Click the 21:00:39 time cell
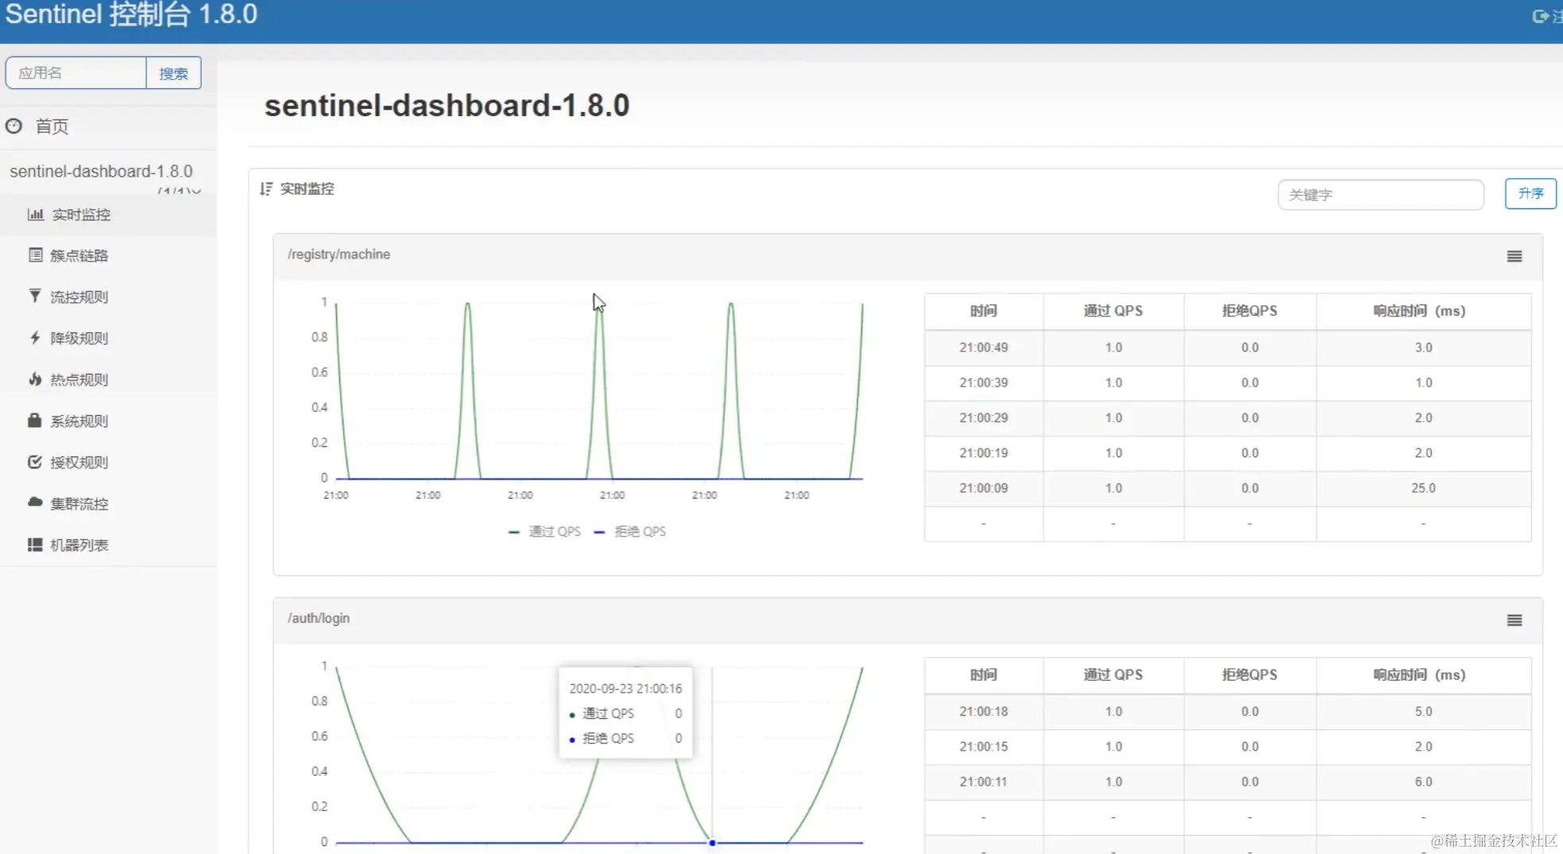This screenshot has height=854, width=1563. 983,382
